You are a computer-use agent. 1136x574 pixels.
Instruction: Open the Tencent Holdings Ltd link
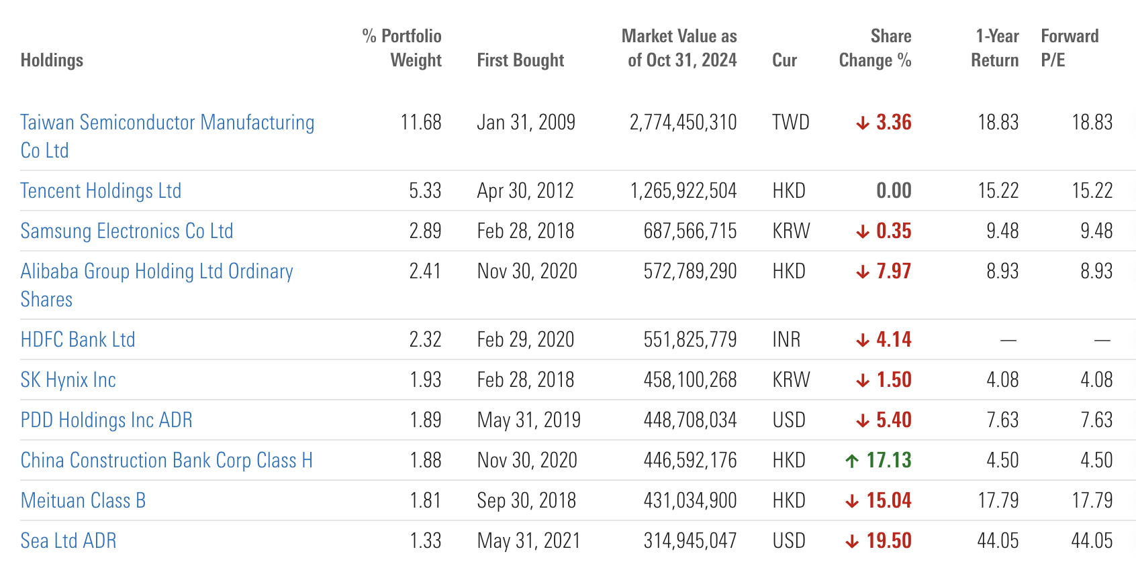[101, 191]
